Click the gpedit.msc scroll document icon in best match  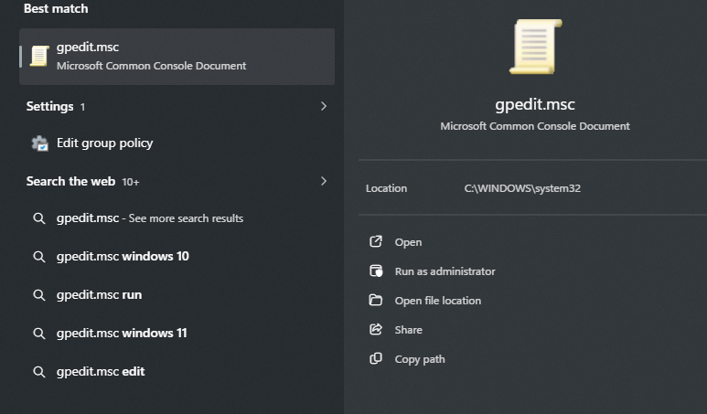tap(39, 57)
